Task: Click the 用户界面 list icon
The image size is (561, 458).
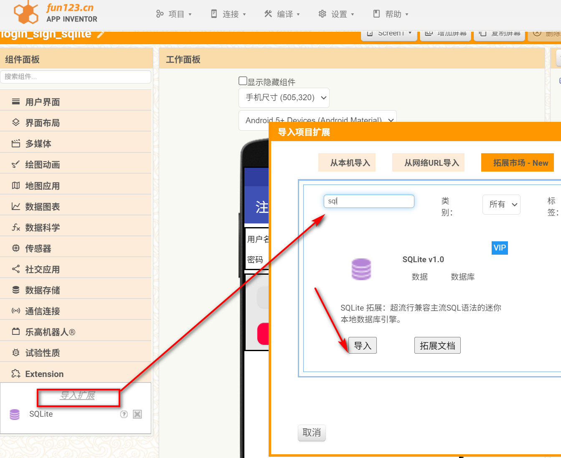Action: point(16,102)
